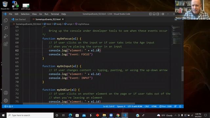Open the Run and Debug view
The height and width of the screenshot is (118, 210).
click(6, 36)
